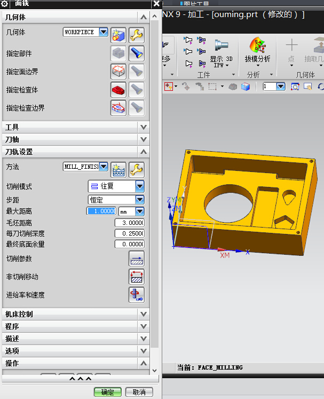Open non-cutting moves dialog icon
This screenshot has width=324, height=399.
[x=137, y=277]
